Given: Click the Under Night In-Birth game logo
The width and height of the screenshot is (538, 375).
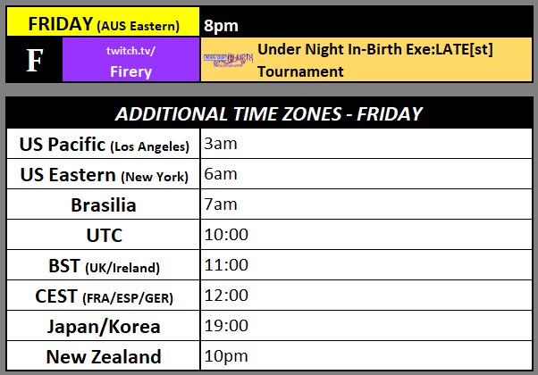Looking at the screenshot, I should pyautogui.click(x=228, y=60).
